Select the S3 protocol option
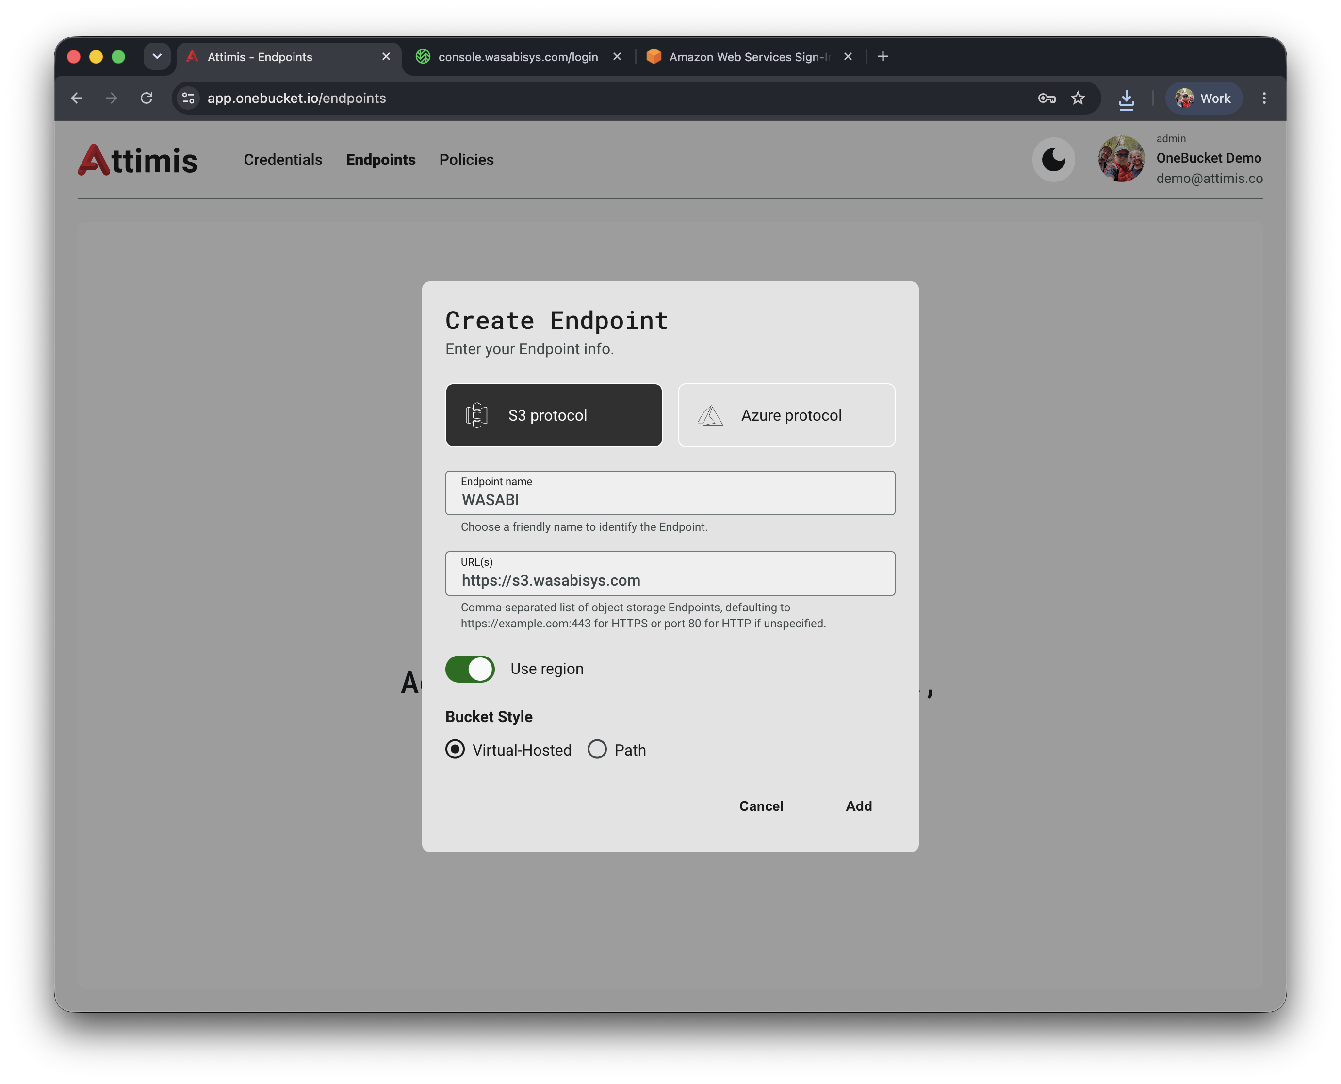 (x=553, y=415)
